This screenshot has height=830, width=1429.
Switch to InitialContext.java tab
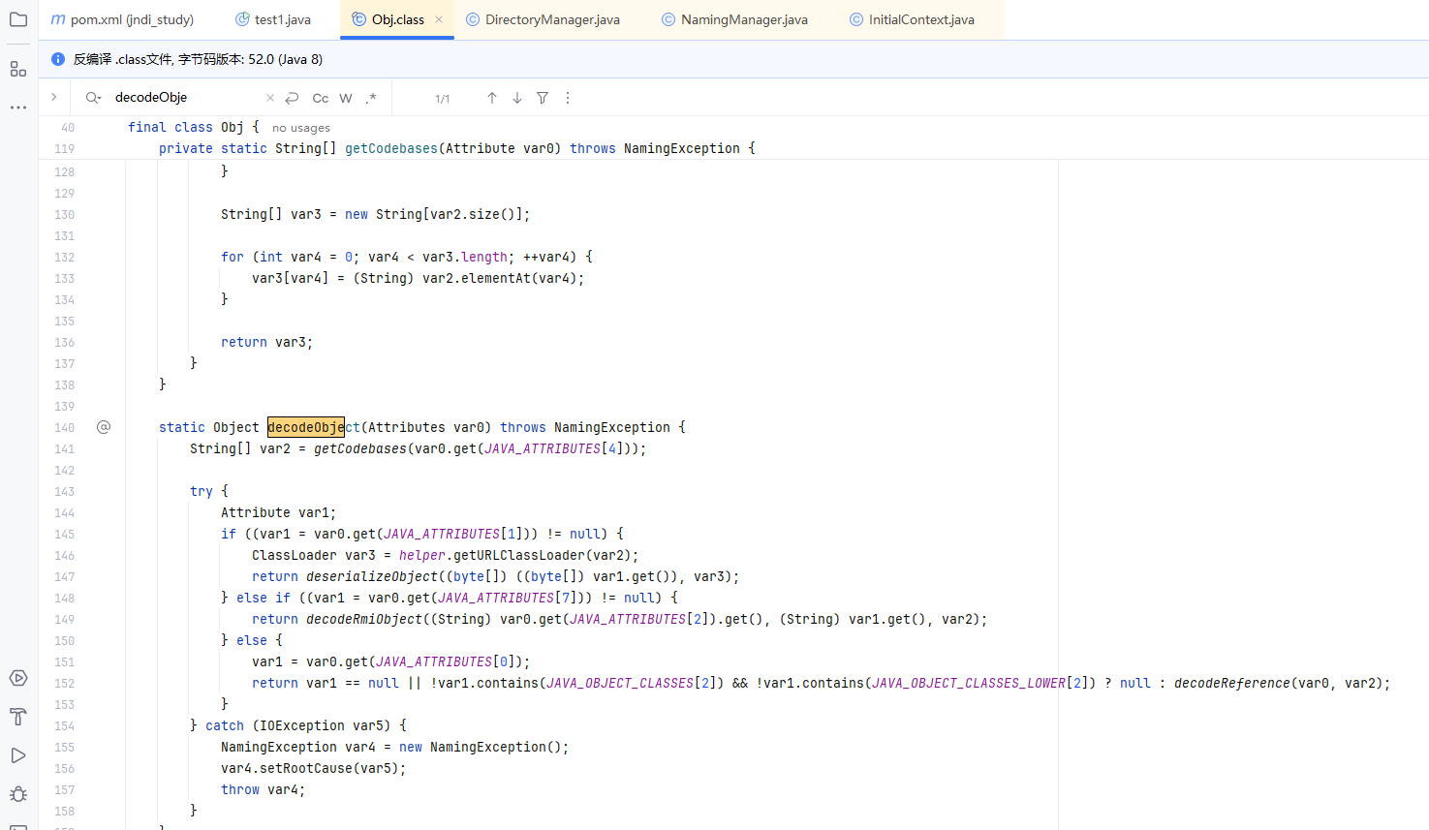click(x=912, y=19)
